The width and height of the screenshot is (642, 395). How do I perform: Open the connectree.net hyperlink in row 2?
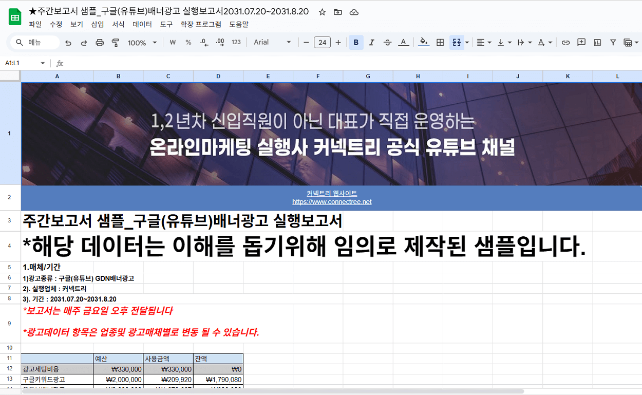point(332,201)
